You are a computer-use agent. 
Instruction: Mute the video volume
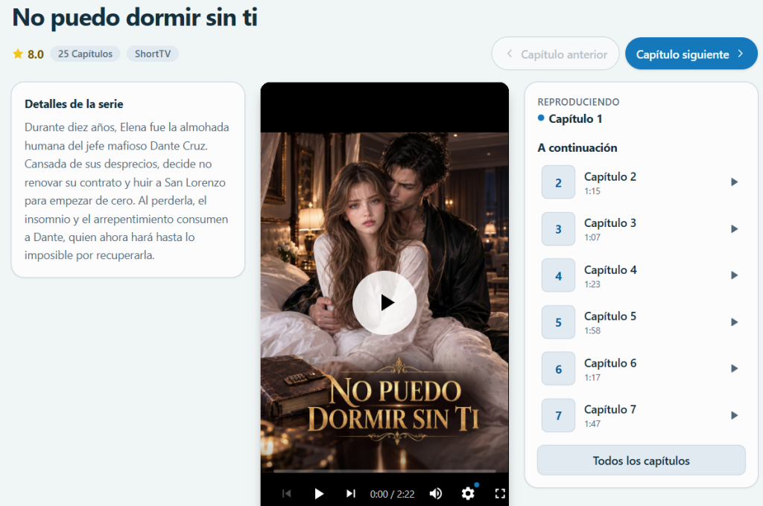point(435,494)
